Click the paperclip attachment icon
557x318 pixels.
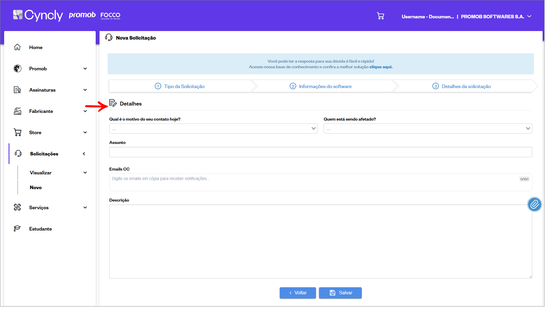tap(534, 205)
